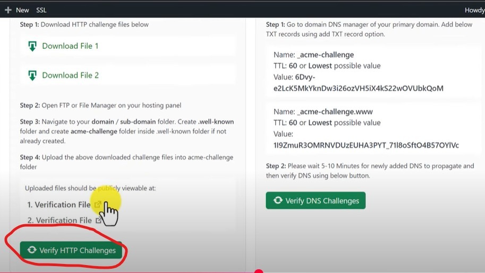Click the 'Uploaded files should be publicly viewable' text
This screenshot has height=273, width=485.
90,188
